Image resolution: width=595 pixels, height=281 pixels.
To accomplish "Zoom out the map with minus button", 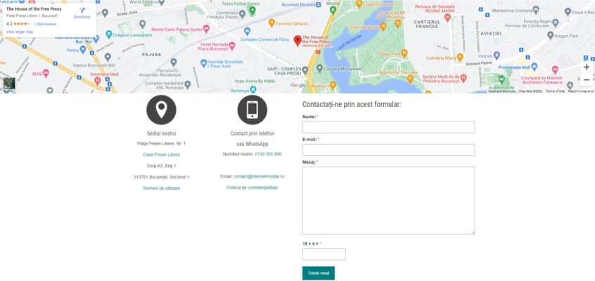I will pyautogui.click(x=587, y=79).
